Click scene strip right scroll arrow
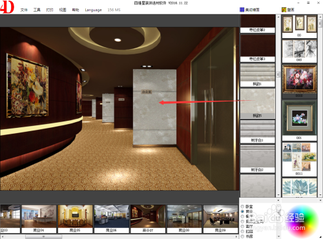Image resolution: width=323 pixels, height=239 pixels. [236, 236]
